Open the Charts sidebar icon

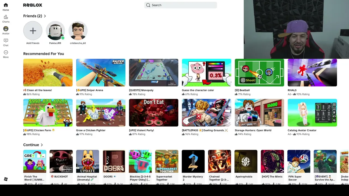(6, 17)
